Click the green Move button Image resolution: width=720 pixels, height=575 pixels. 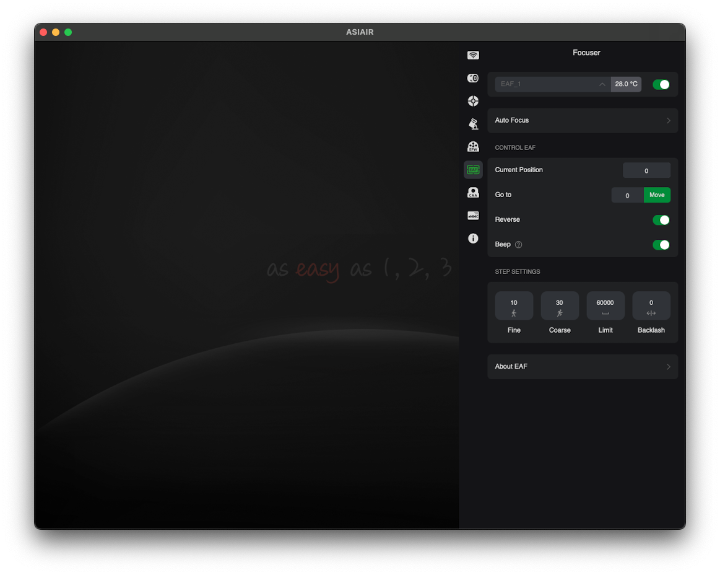click(x=657, y=195)
